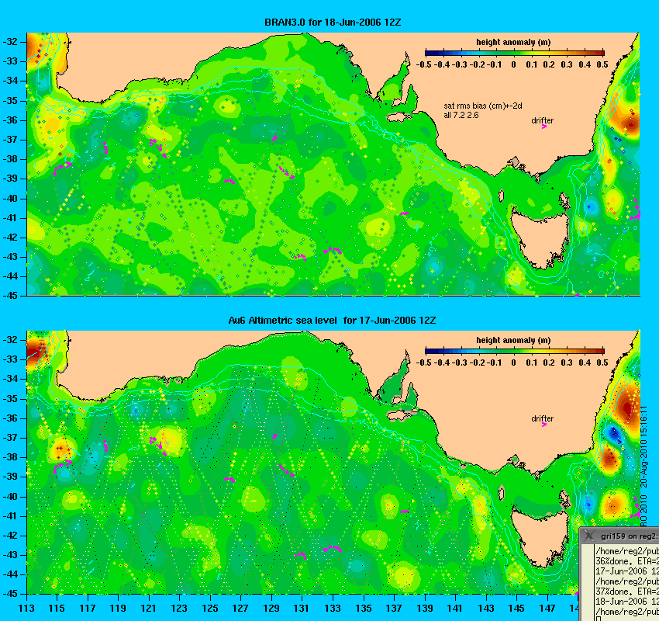Click the '129' longitude axis label
Screen dimensions: 659x621
[271, 608]
